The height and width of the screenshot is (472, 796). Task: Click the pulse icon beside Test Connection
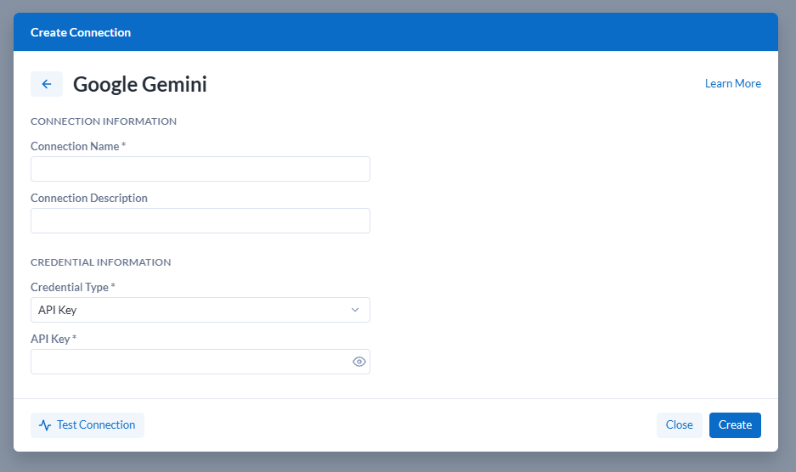click(45, 425)
